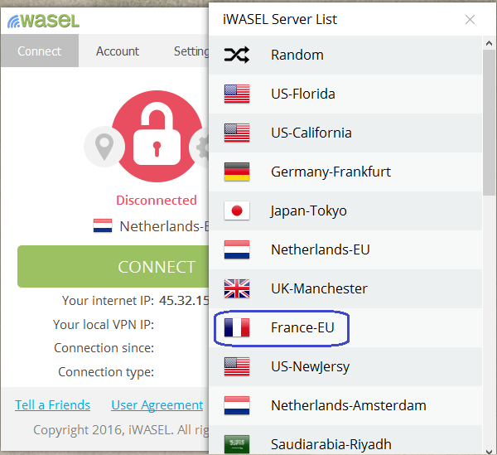497x455 pixels.
Task: Click the green CONNECT button
Action: point(113,266)
